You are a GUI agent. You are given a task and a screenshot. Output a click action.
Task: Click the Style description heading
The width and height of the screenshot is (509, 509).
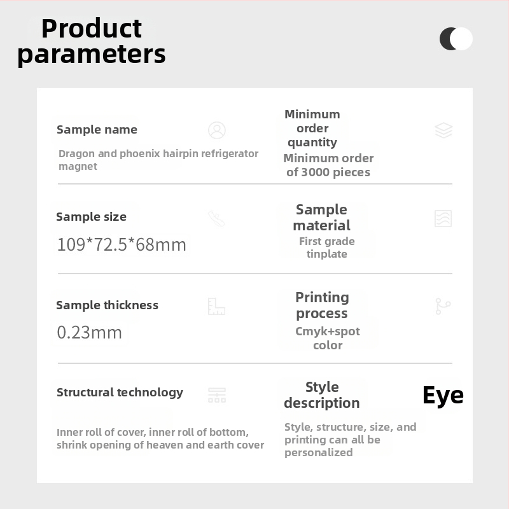coord(322,395)
